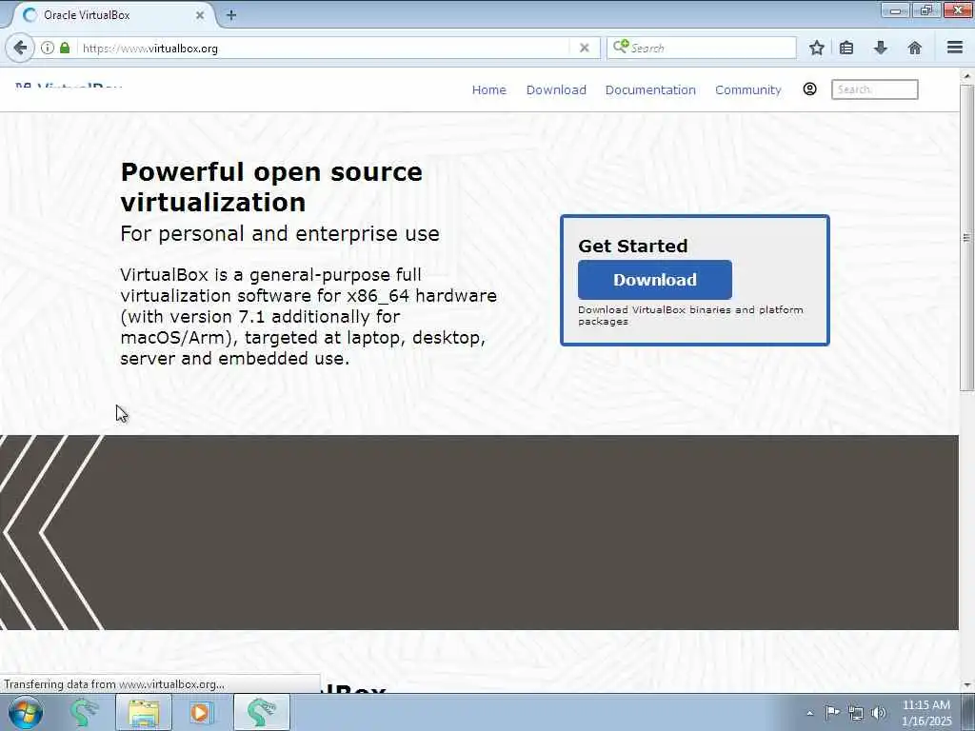Click the green padlock security icon

[65, 48]
